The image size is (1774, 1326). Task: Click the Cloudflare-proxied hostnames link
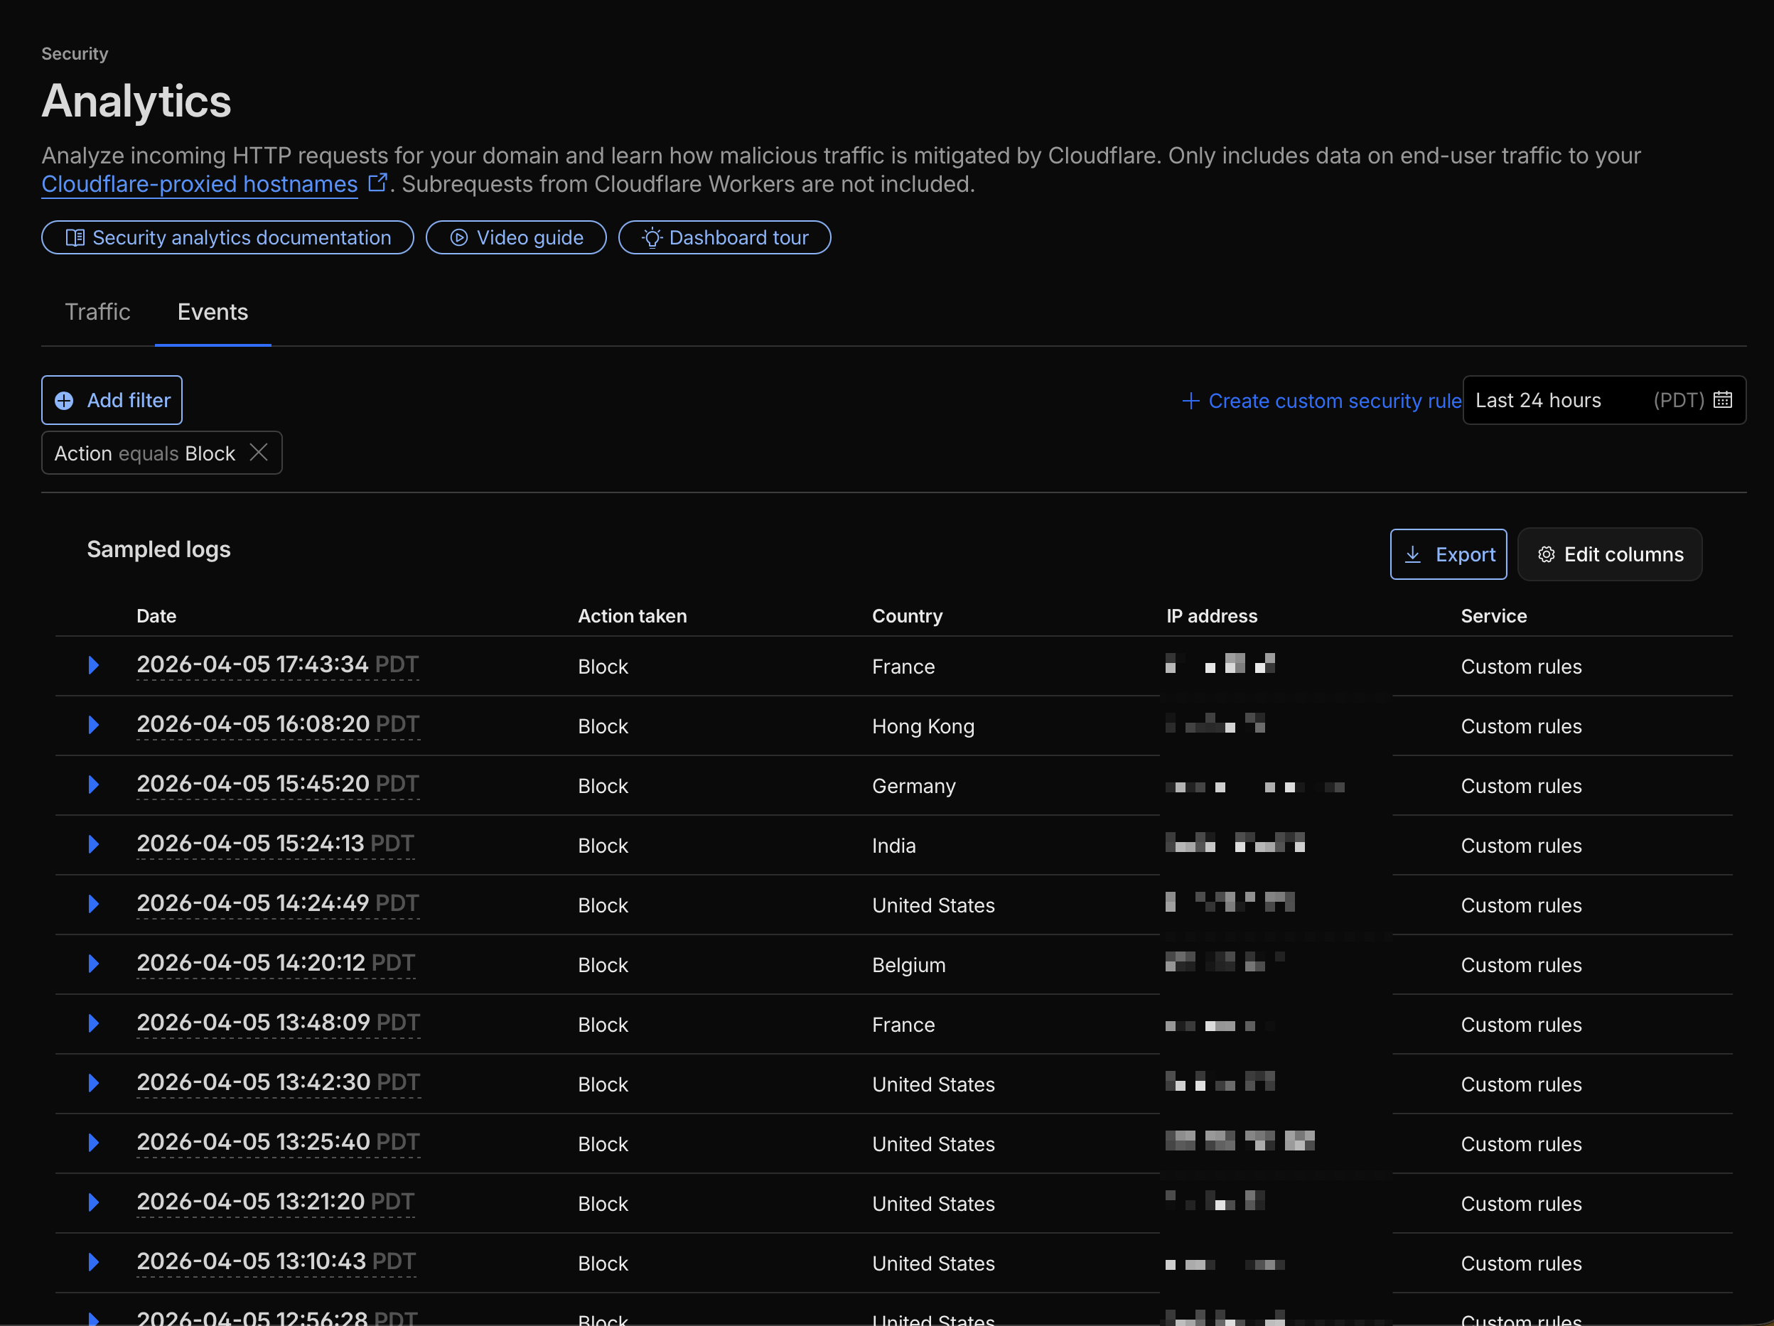pos(200,184)
